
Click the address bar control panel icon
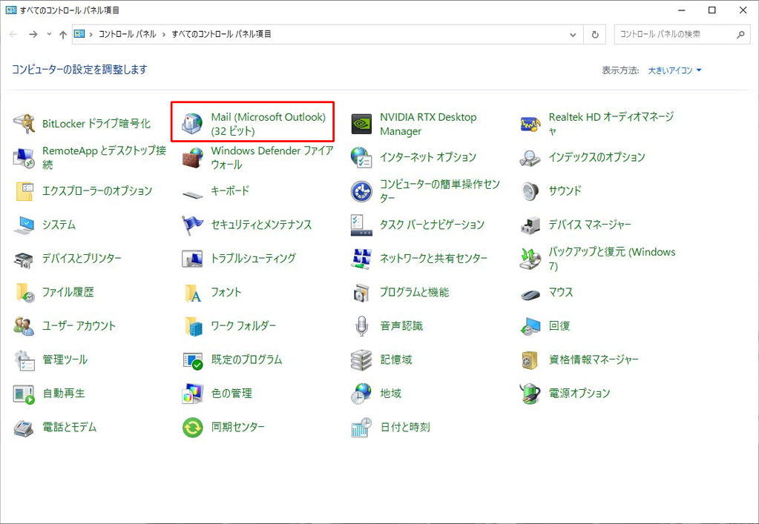click(79, 34)
